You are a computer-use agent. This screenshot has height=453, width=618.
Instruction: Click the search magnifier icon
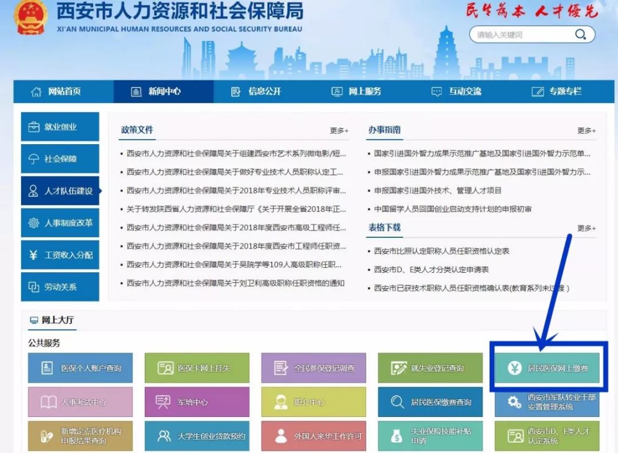click(580, 34)
